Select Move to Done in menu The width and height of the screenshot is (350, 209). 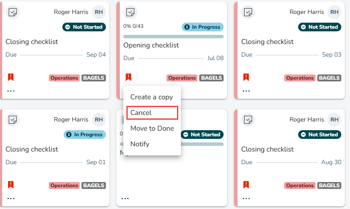click(x=152, y=128)
